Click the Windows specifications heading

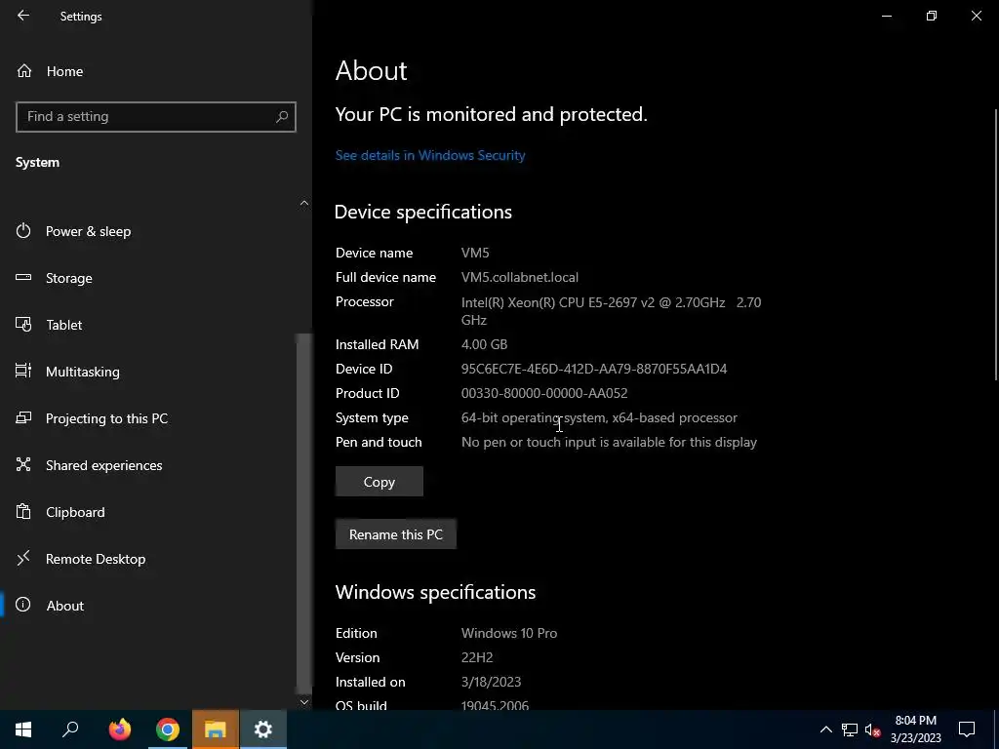435,592
